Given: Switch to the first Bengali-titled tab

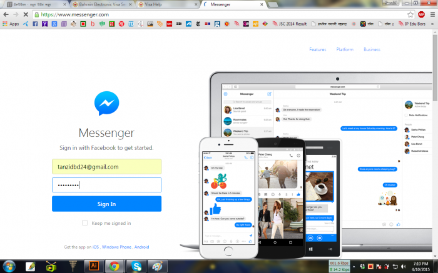Looking at the screenshot, I should [36, 4].
